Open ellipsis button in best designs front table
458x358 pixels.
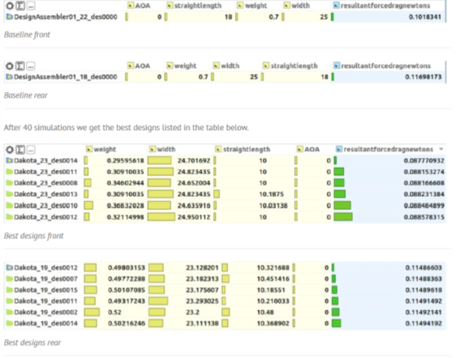(x=31, y=149)
